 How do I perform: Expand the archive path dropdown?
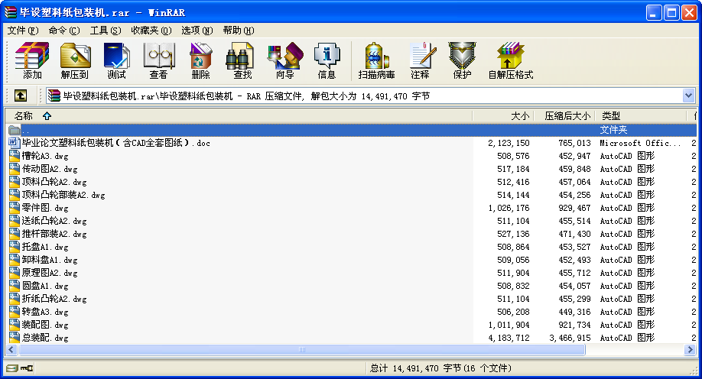688,96
